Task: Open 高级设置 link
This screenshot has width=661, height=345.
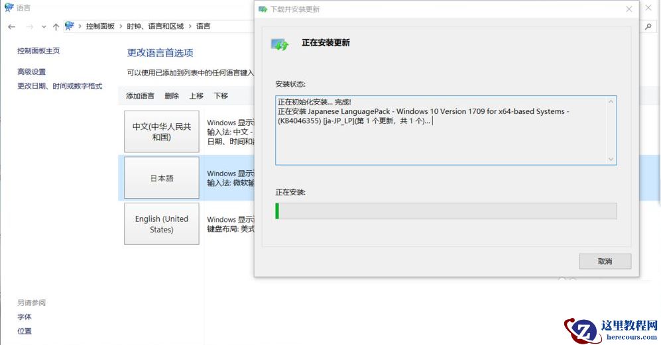Action: (32, 72)
